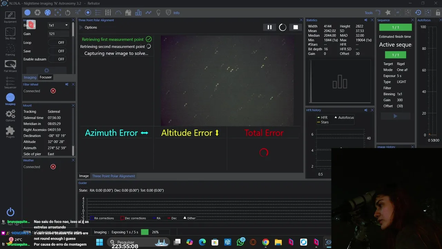Open the Sequencer section
442x249 pixels.
click(10, 83)
